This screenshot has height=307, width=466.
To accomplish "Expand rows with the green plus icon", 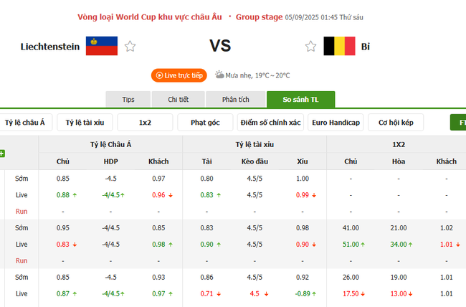I will point(2,153).
